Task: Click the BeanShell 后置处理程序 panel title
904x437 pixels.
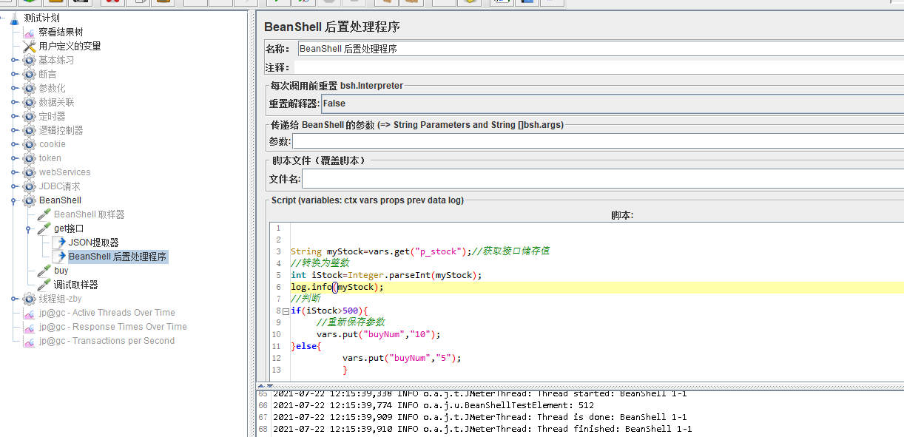Action: (331, 27)
